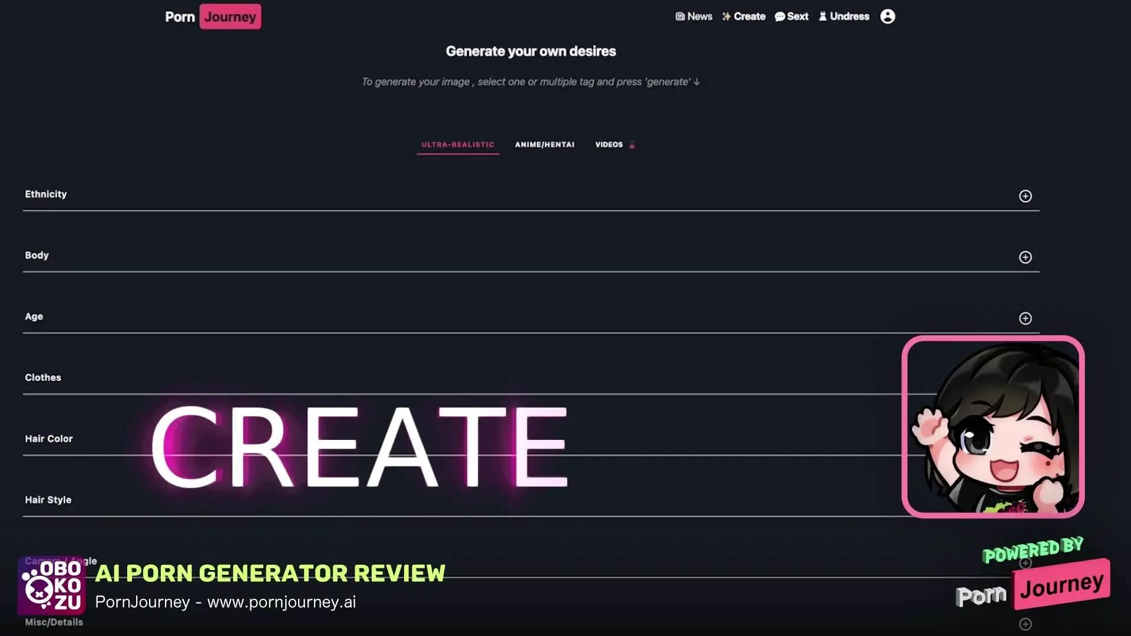Click the chibi avatar thumbnail
The image size is (1131, 636).
[x=993, y=427]
